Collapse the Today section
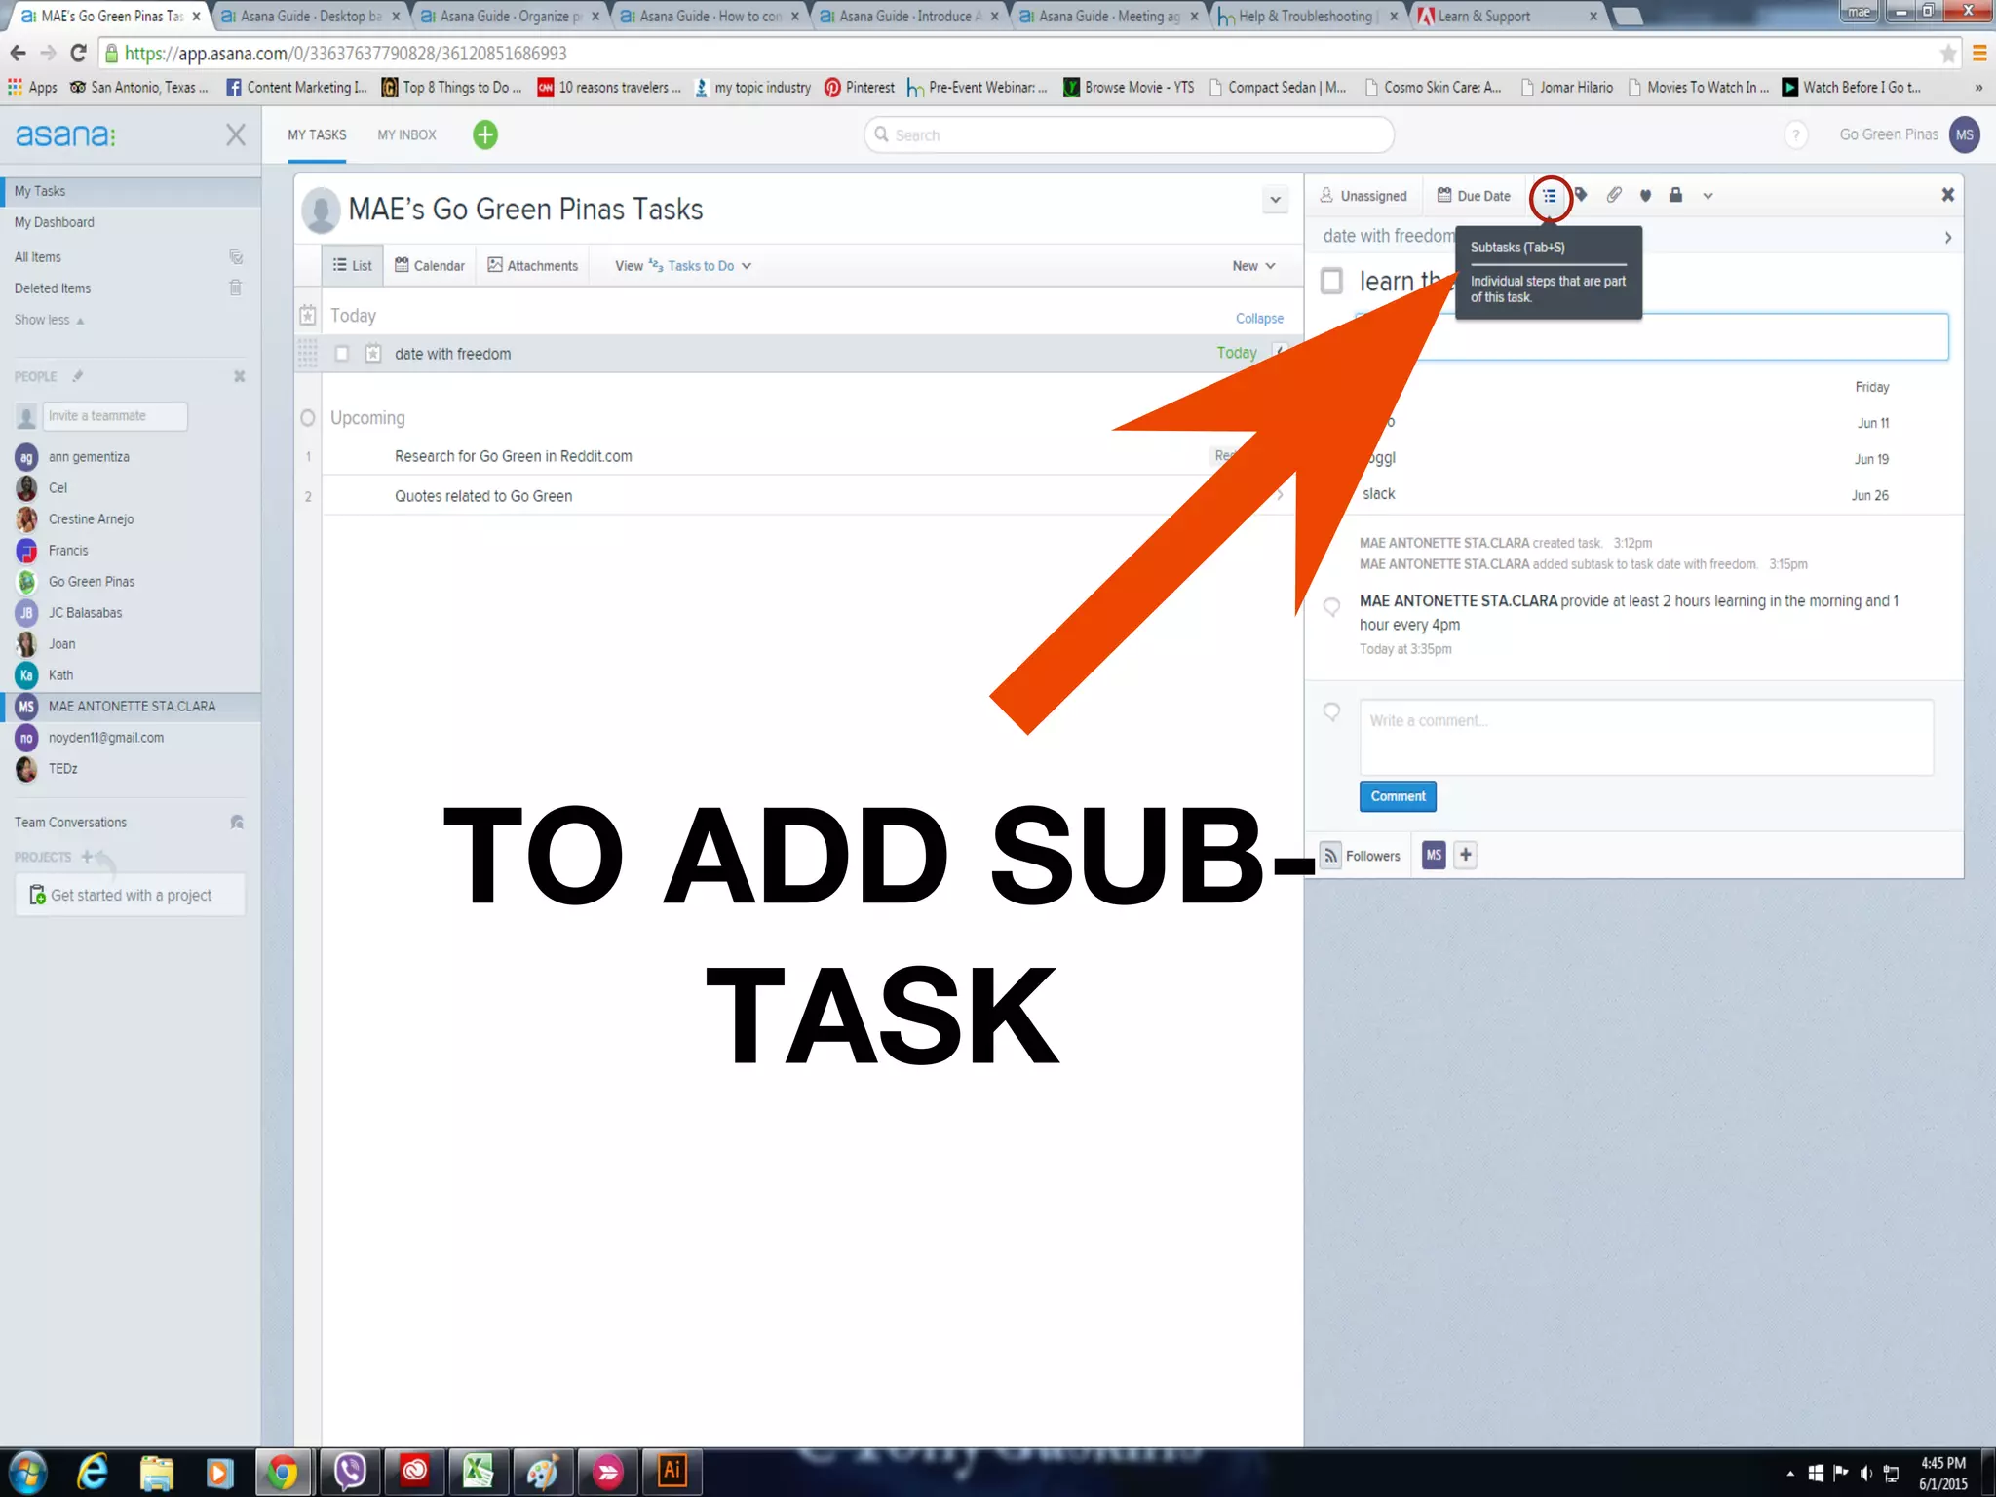The image size is (1996, 1497). (1259, 318)
